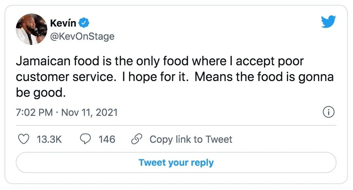The image size is (353, 190).
Task: Click the 7:02 PM timestamp
Action: coord(34,113)
